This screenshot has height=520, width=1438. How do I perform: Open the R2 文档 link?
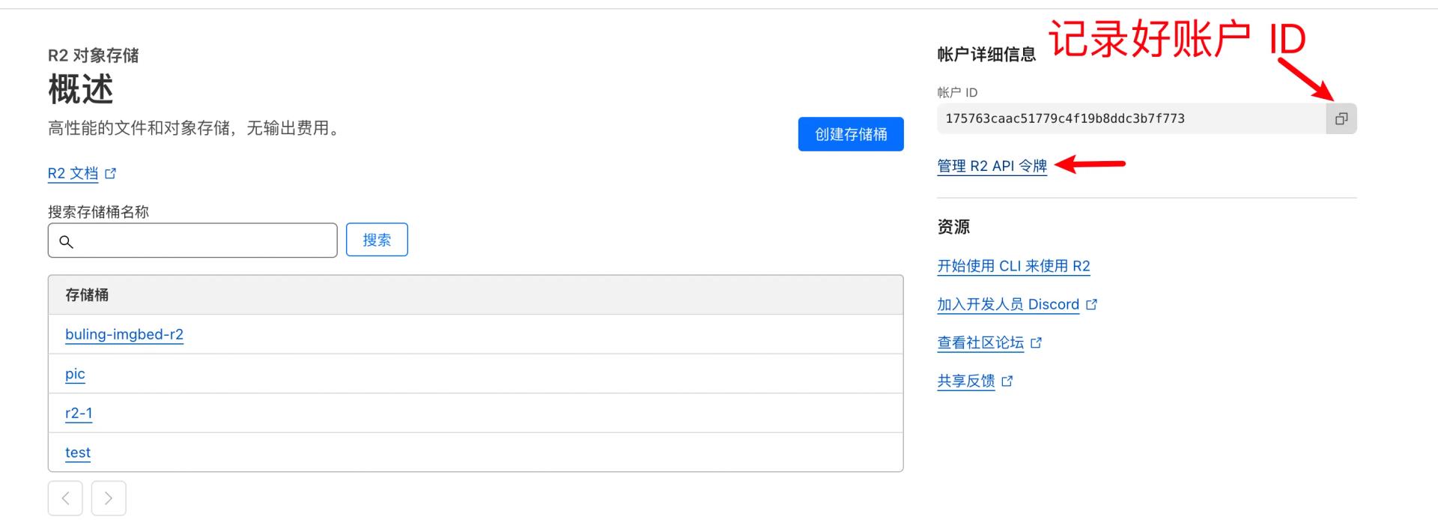pos(73,173)
